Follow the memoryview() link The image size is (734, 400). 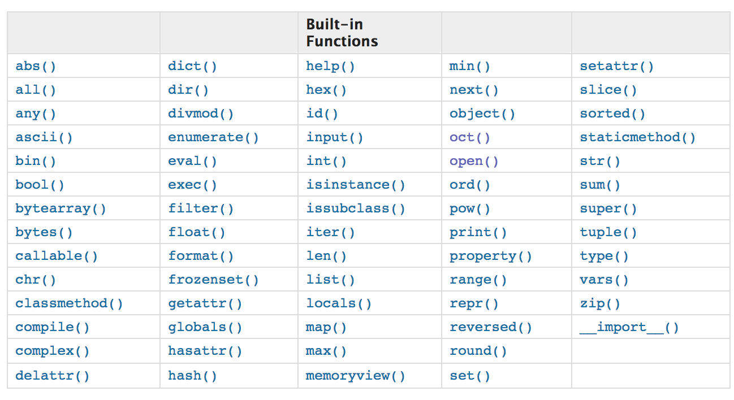pos(356,376)
